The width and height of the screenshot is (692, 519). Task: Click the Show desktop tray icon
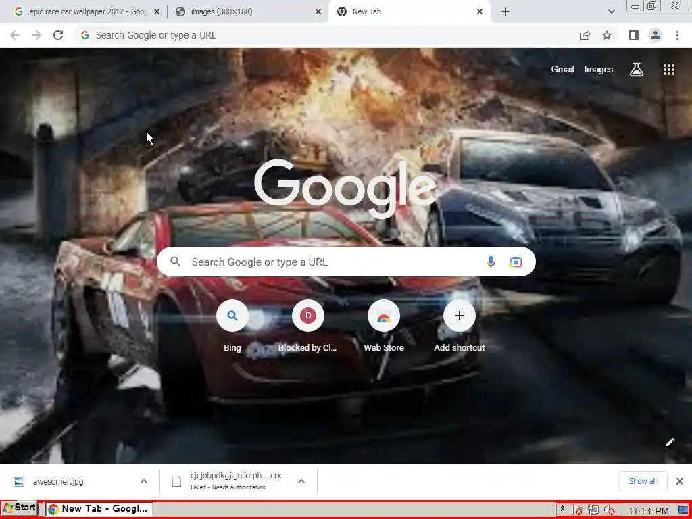tap(683, 510)
